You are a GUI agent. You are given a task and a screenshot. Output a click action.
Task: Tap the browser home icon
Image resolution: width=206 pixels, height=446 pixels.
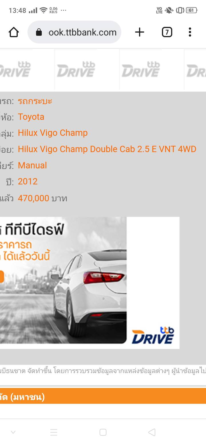coord(14,32)
